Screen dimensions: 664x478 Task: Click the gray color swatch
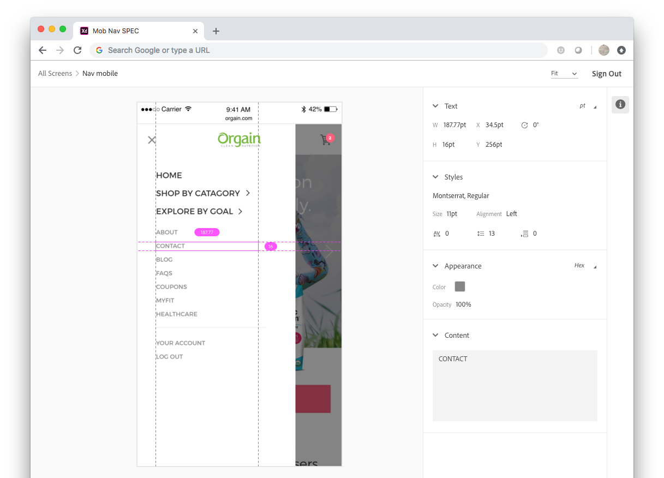point(460,286)
